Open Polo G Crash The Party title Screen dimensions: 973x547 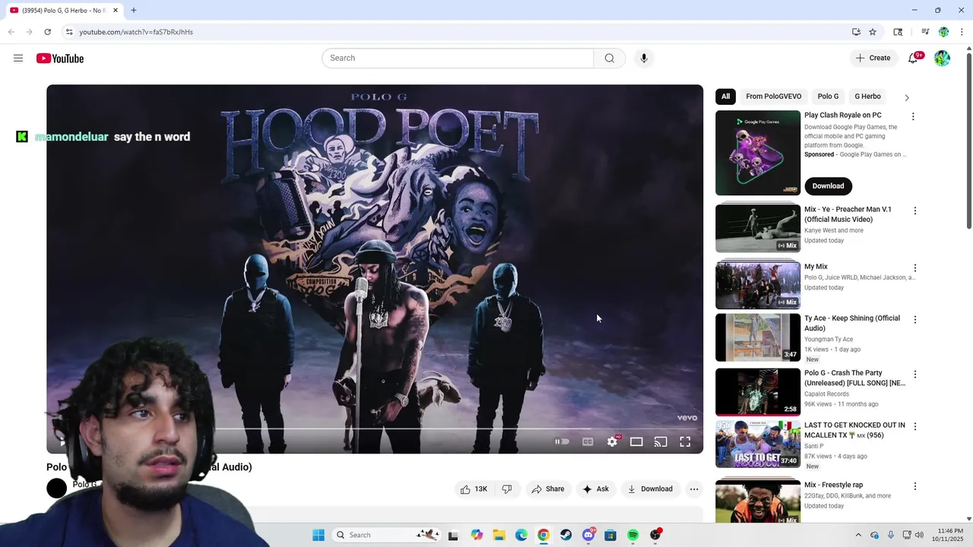click(x=854, y=378)
